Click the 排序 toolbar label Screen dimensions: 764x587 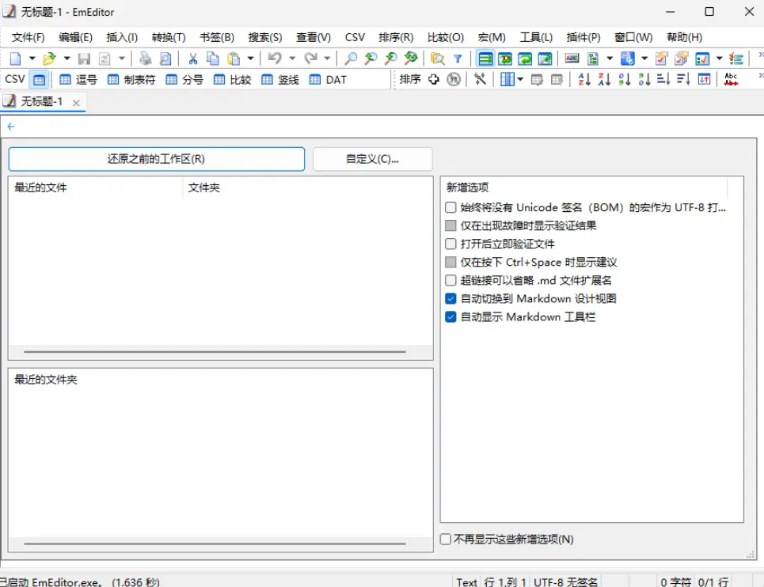point(410,79)
